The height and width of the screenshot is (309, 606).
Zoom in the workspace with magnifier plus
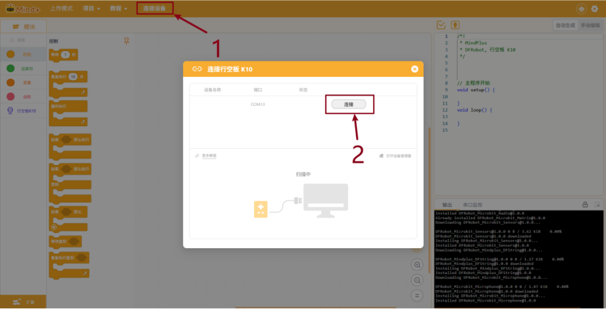(417, 265)
